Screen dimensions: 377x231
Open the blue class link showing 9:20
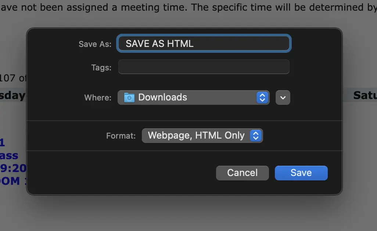pos(13,168)
